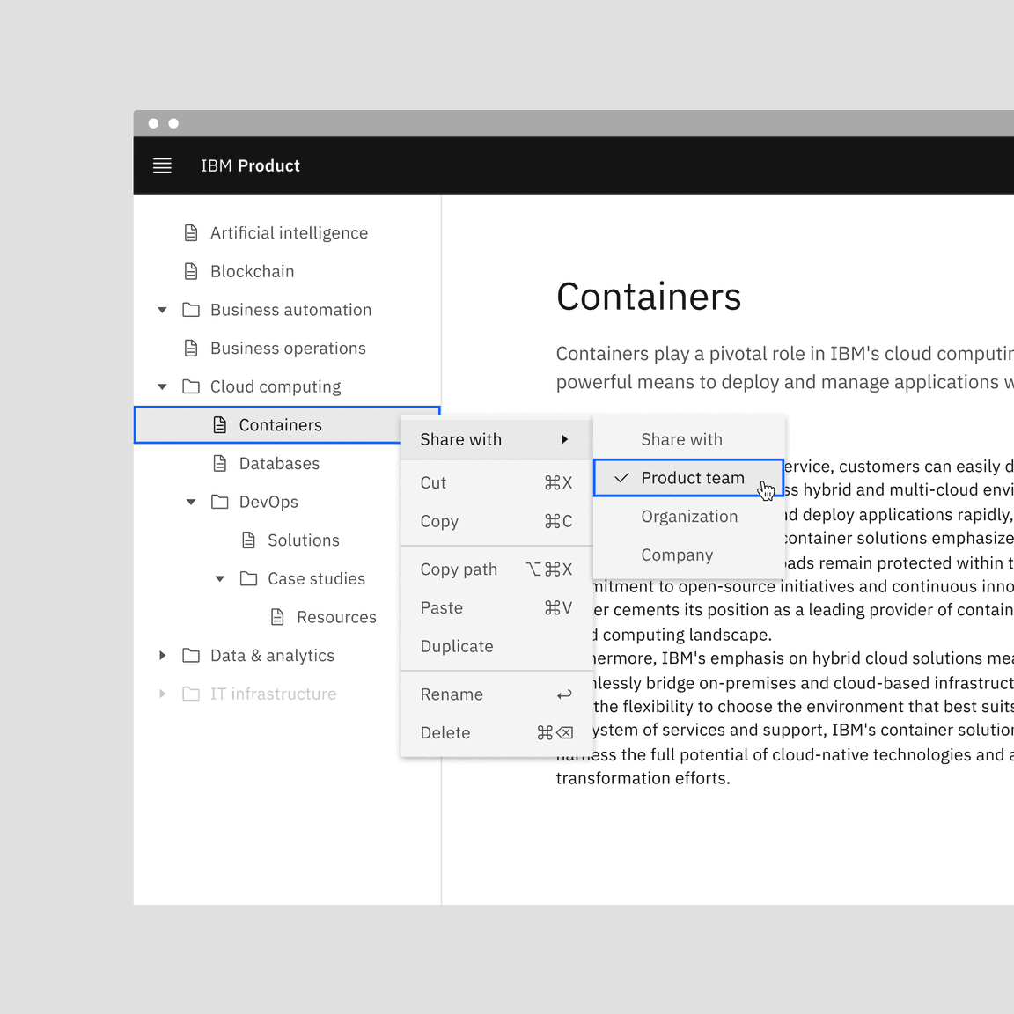Click the Databases document icon
Image resolution: width=1014 pixels, height=1014 pixels.
point(220,464)
